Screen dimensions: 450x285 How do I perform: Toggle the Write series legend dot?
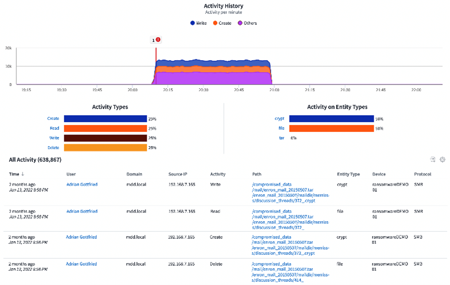(x=192, y=24)
